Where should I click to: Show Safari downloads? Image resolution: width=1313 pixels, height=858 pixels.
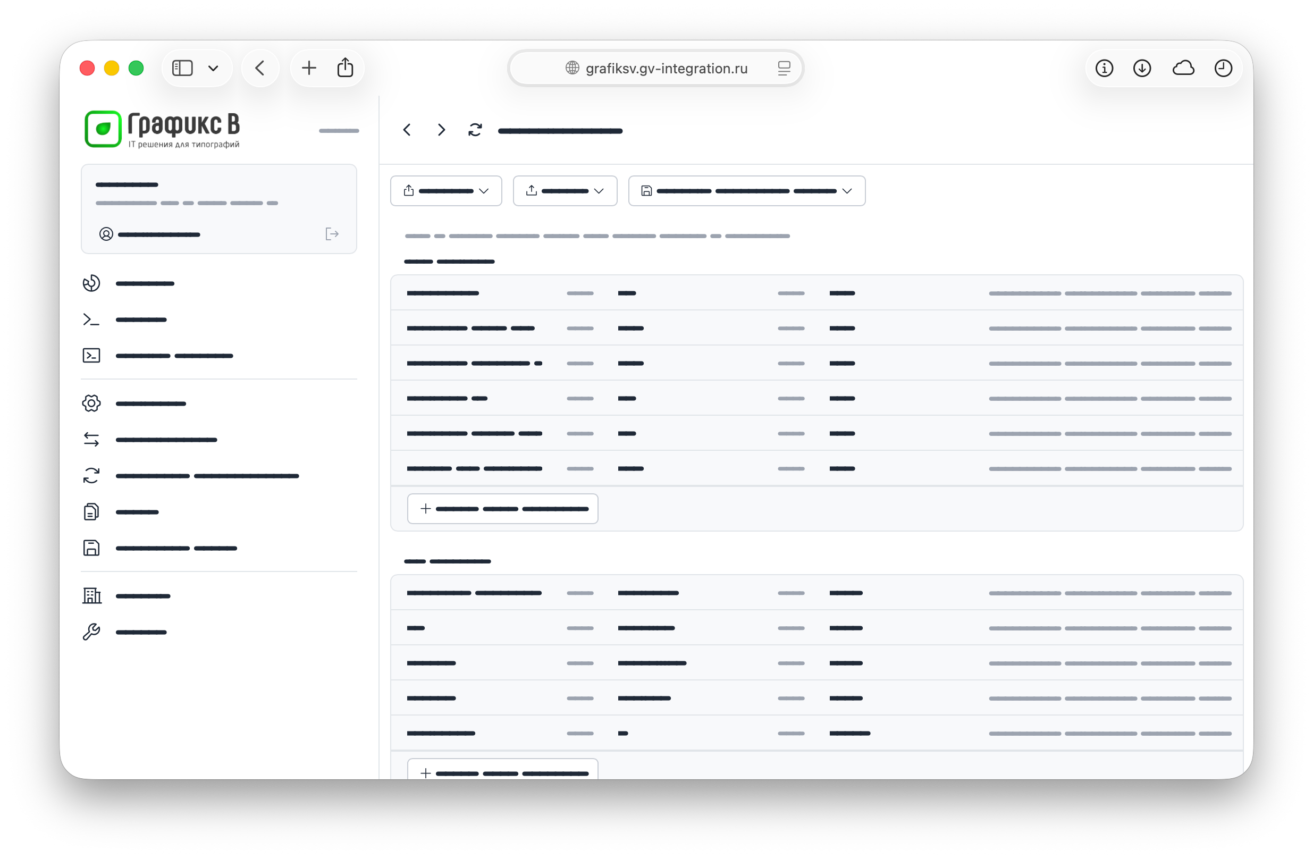pyautogui.click(x=1142, y=69)
